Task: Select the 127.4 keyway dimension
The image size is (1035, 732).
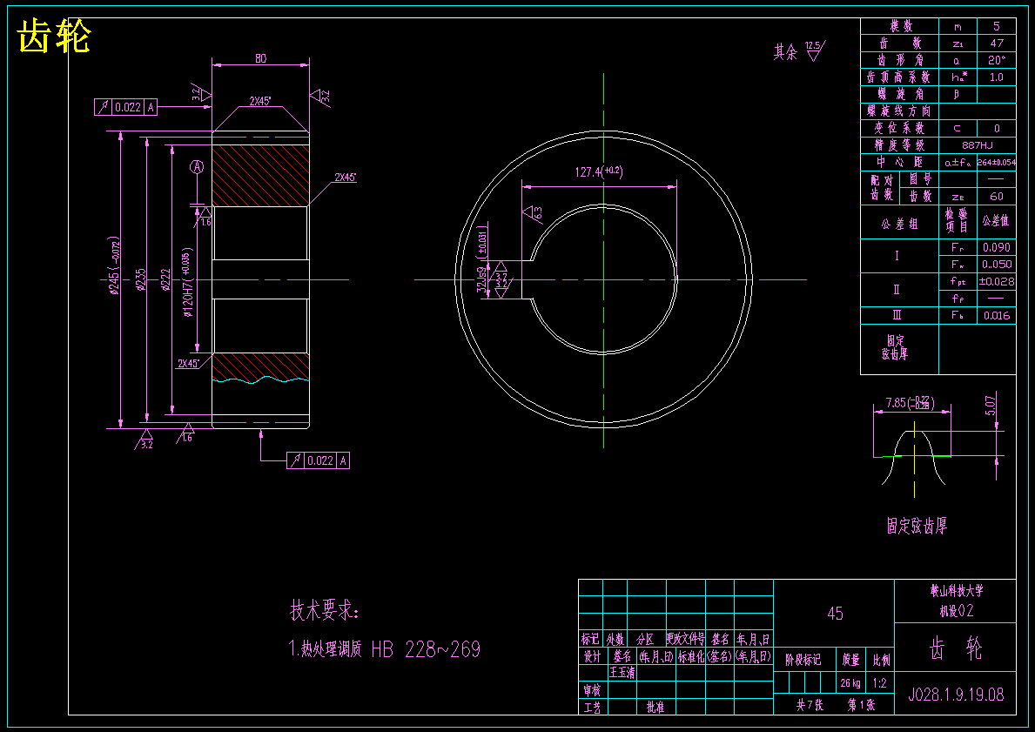Action: [599, 171]
